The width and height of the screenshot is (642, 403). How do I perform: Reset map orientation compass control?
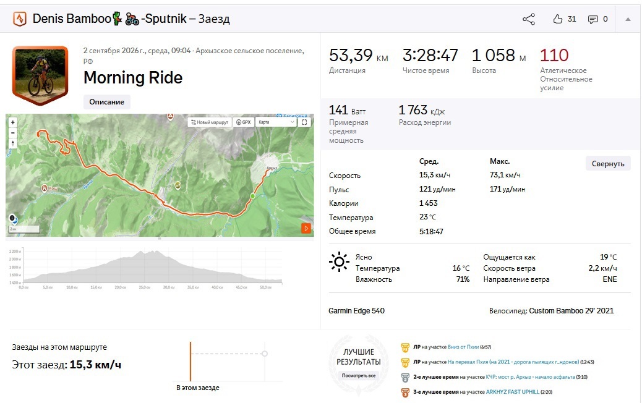pos(13,143)
